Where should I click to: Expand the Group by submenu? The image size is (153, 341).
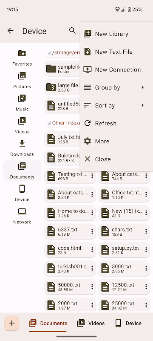click(x=116, y=88)
